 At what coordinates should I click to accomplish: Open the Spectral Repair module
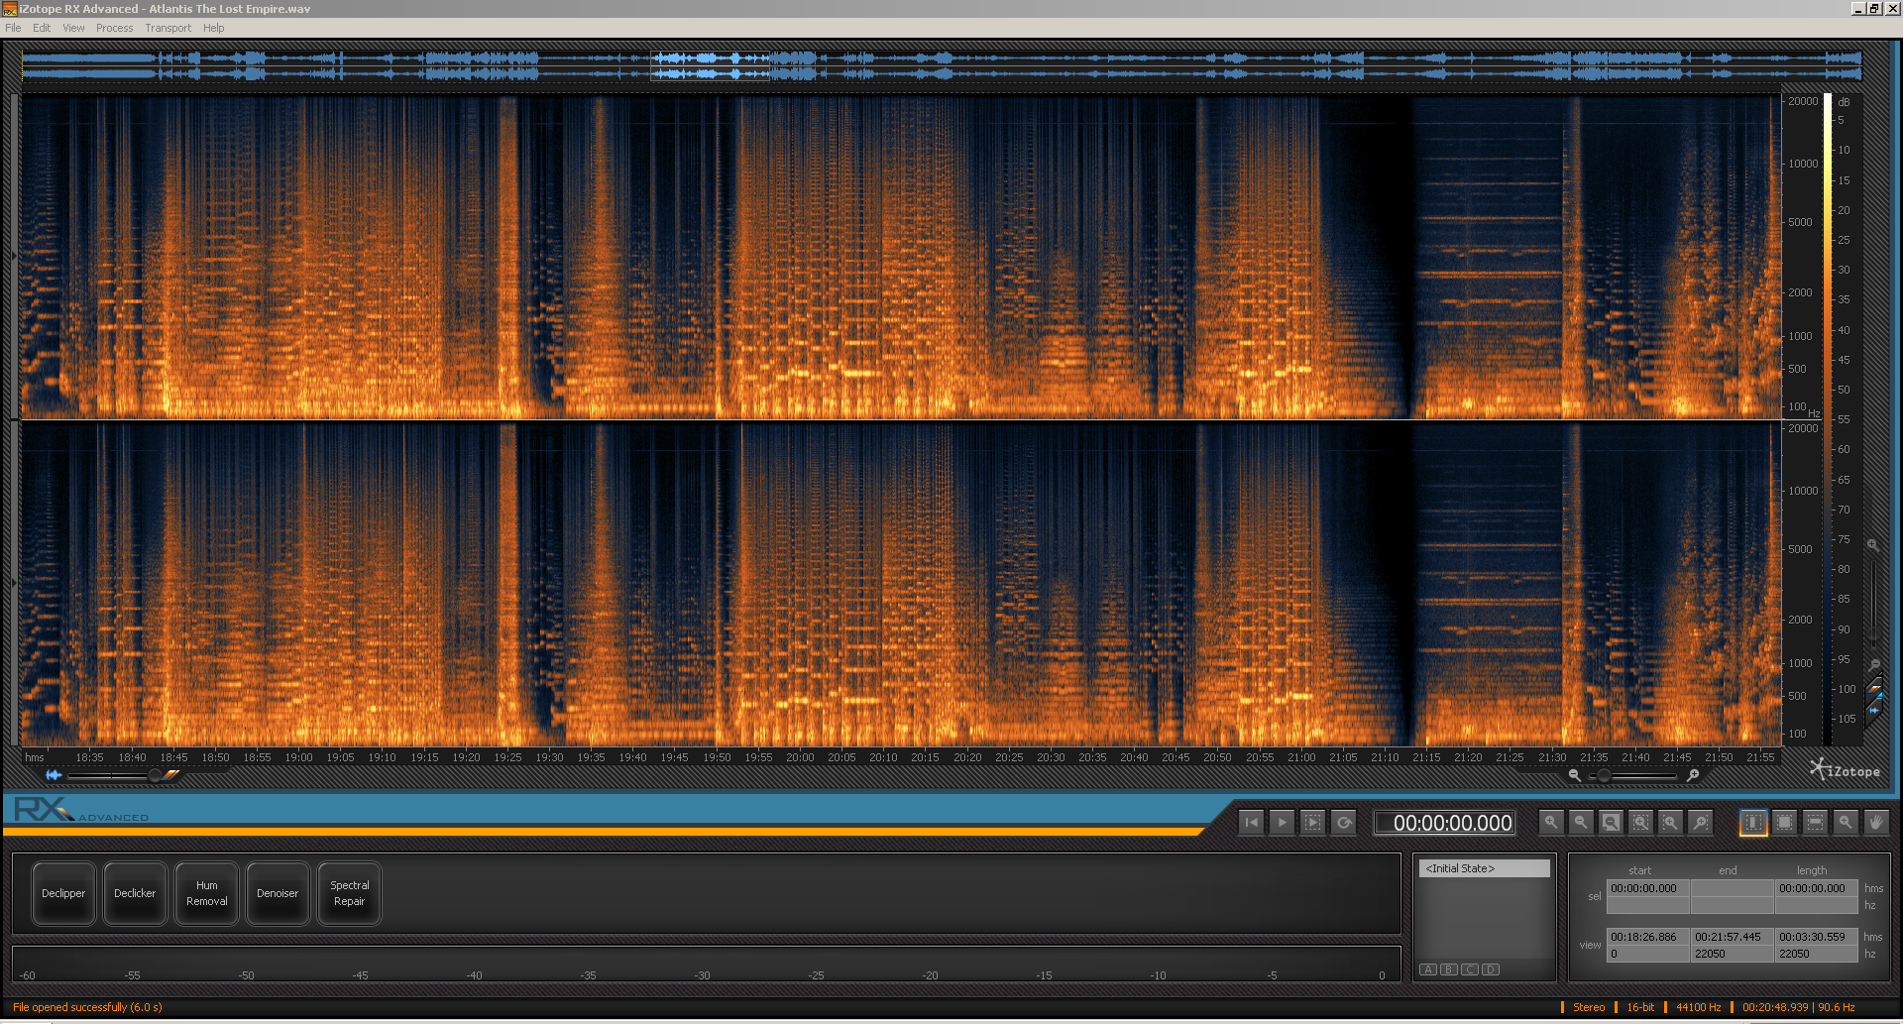[349, 893]
